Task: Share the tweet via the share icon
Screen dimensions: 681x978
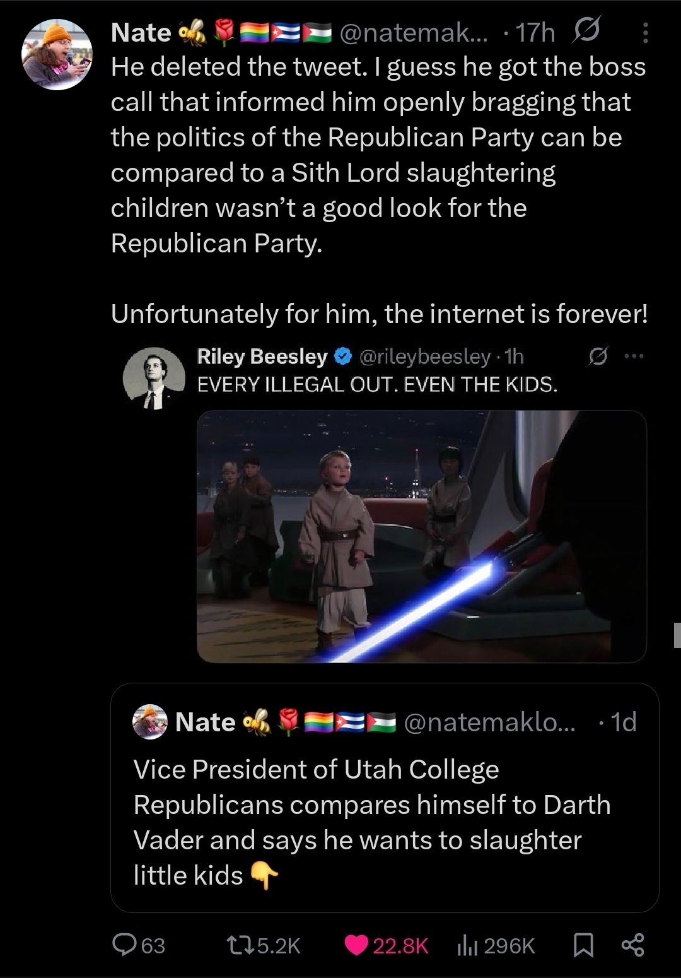Action: tap(632, 945)
